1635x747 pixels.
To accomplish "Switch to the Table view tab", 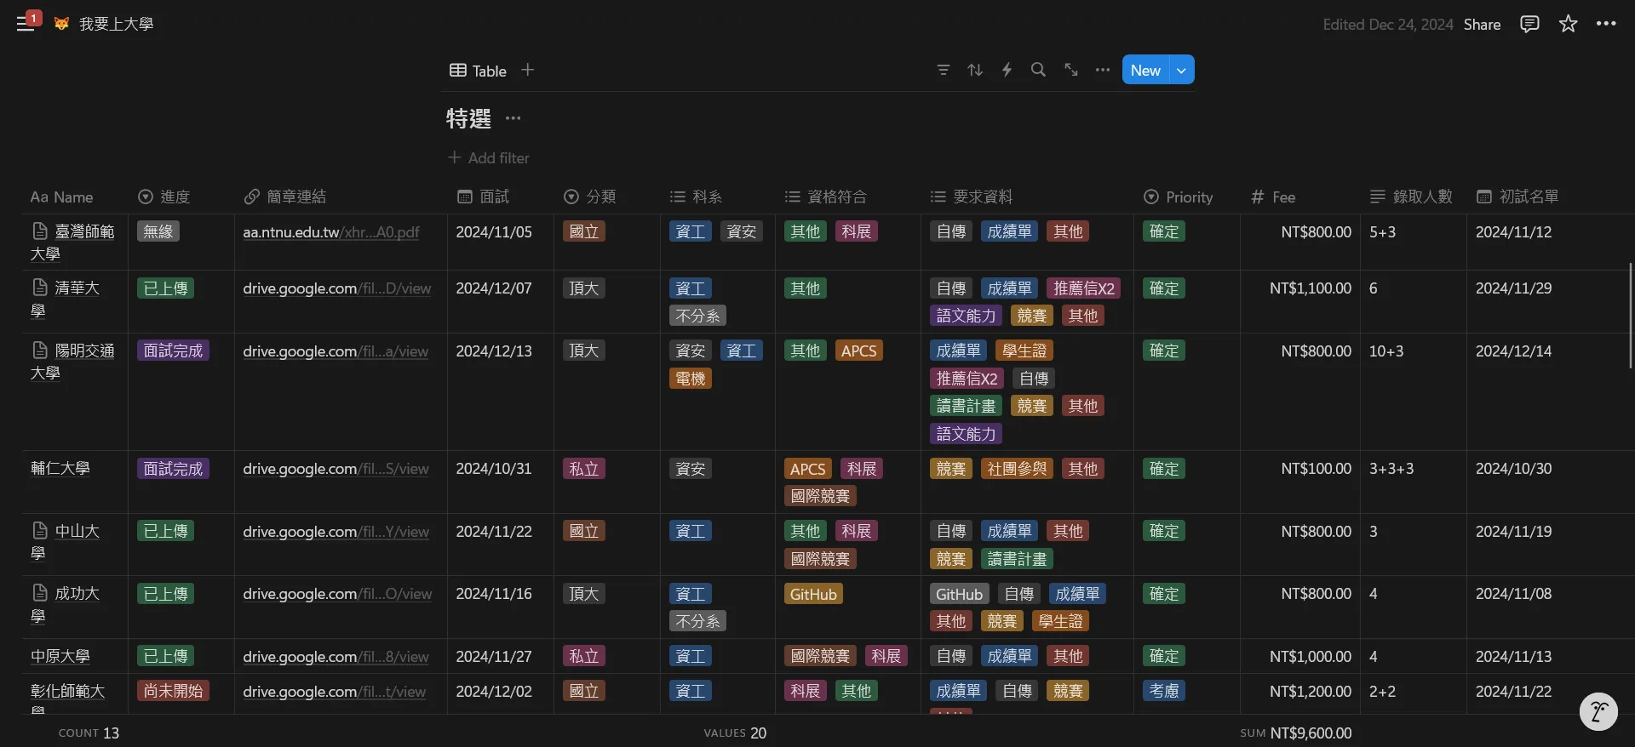I will coord(478,71).
